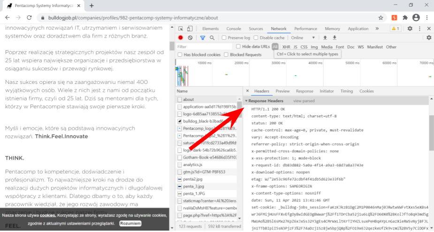Open Network settings gear below the close button

click(429, 37)
